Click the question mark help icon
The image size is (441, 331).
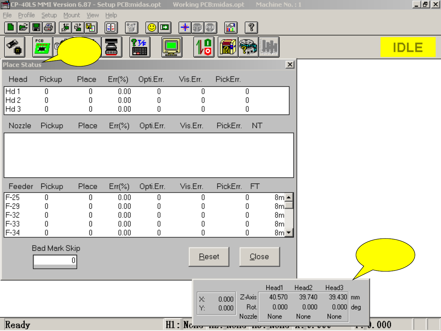[x=251, y=28]
